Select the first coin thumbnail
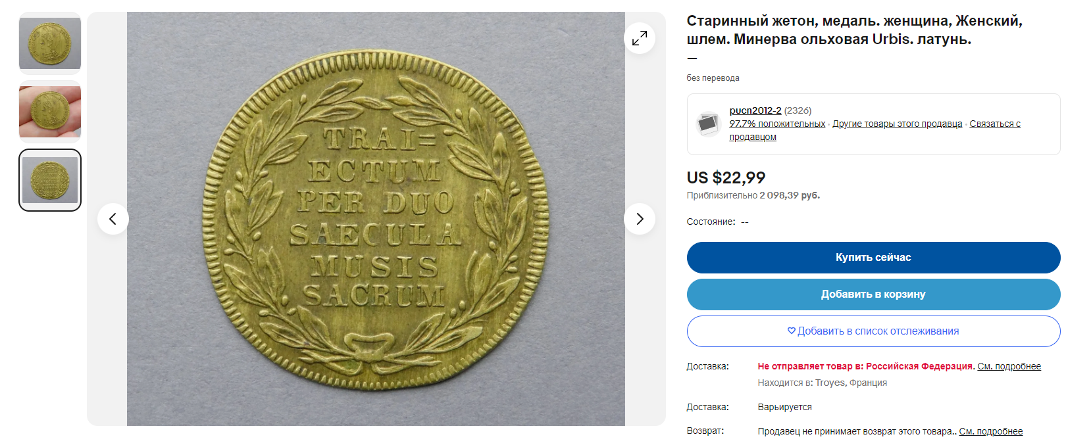The width and height of the screenshot is (1066, 445). 50,43
